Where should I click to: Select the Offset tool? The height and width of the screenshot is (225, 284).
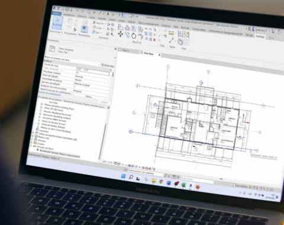point(128,28)
